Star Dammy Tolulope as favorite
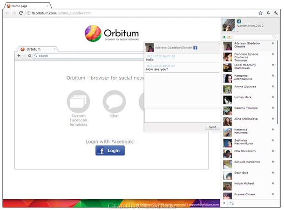284x210 pixels. (x=273, y=108)
